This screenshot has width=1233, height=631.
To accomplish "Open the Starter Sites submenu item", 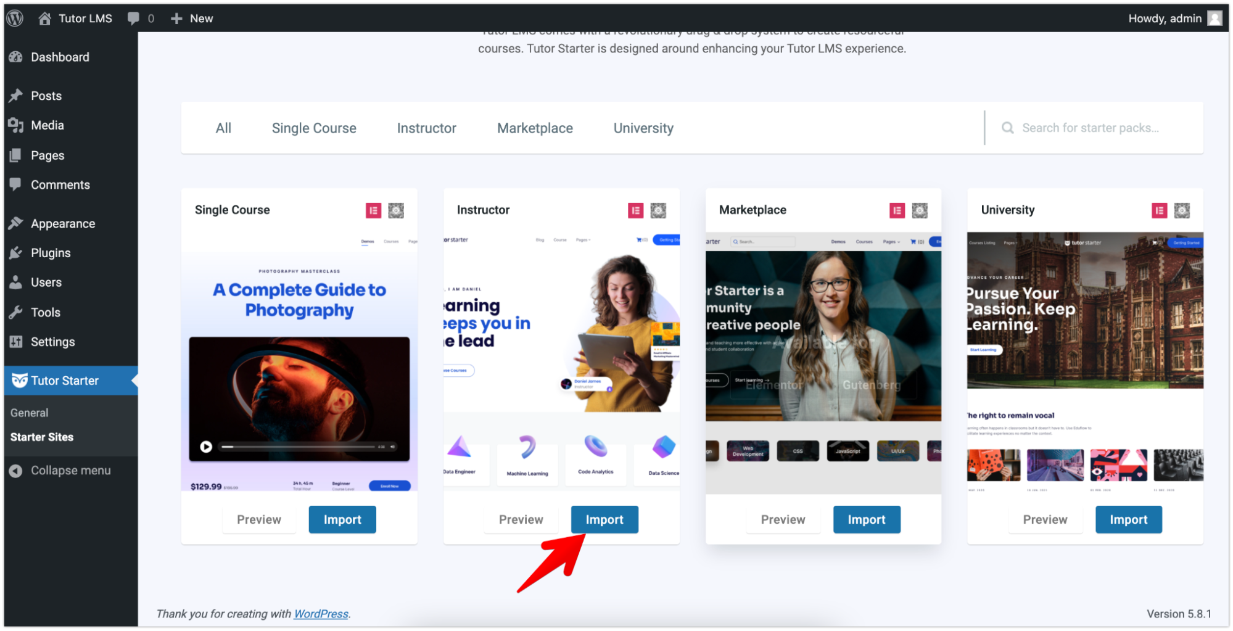I will pos(42,437).
